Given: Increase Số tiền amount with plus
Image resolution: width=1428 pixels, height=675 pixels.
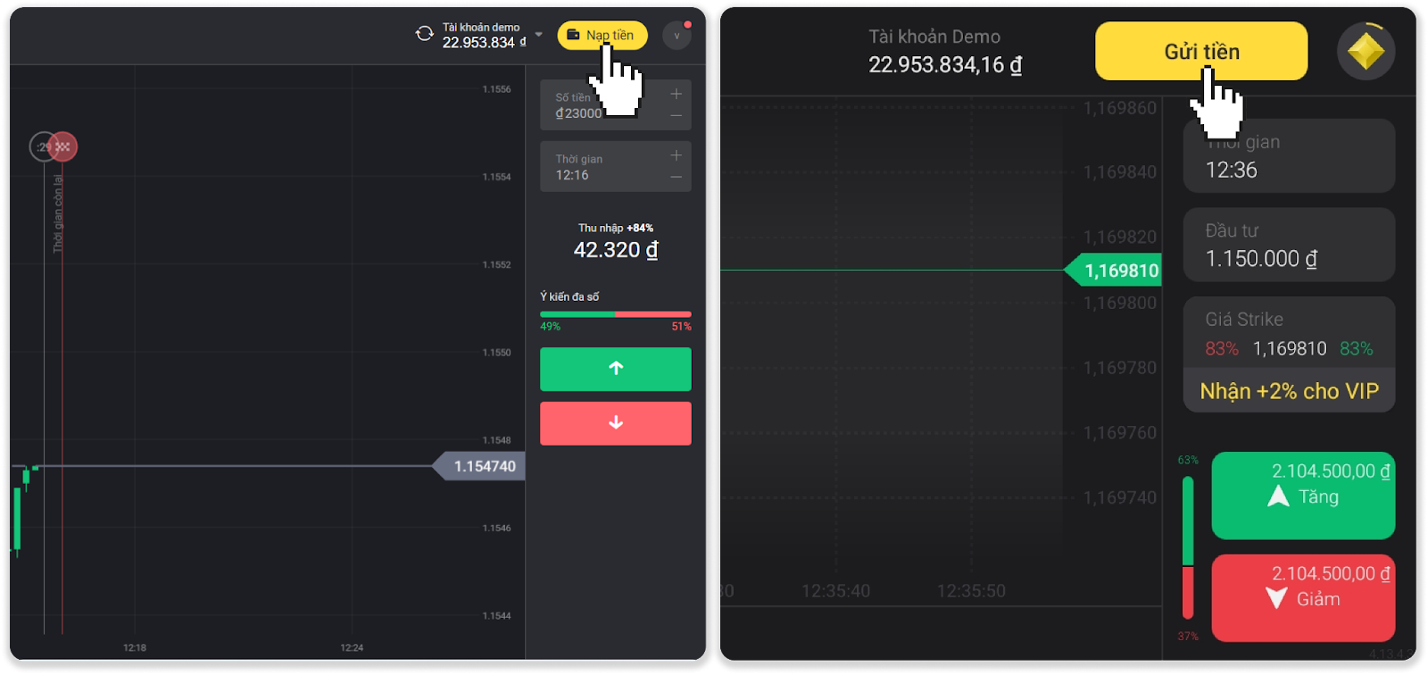Looking at the screenshot, I should pyautogui.click(x=676, y=94).
